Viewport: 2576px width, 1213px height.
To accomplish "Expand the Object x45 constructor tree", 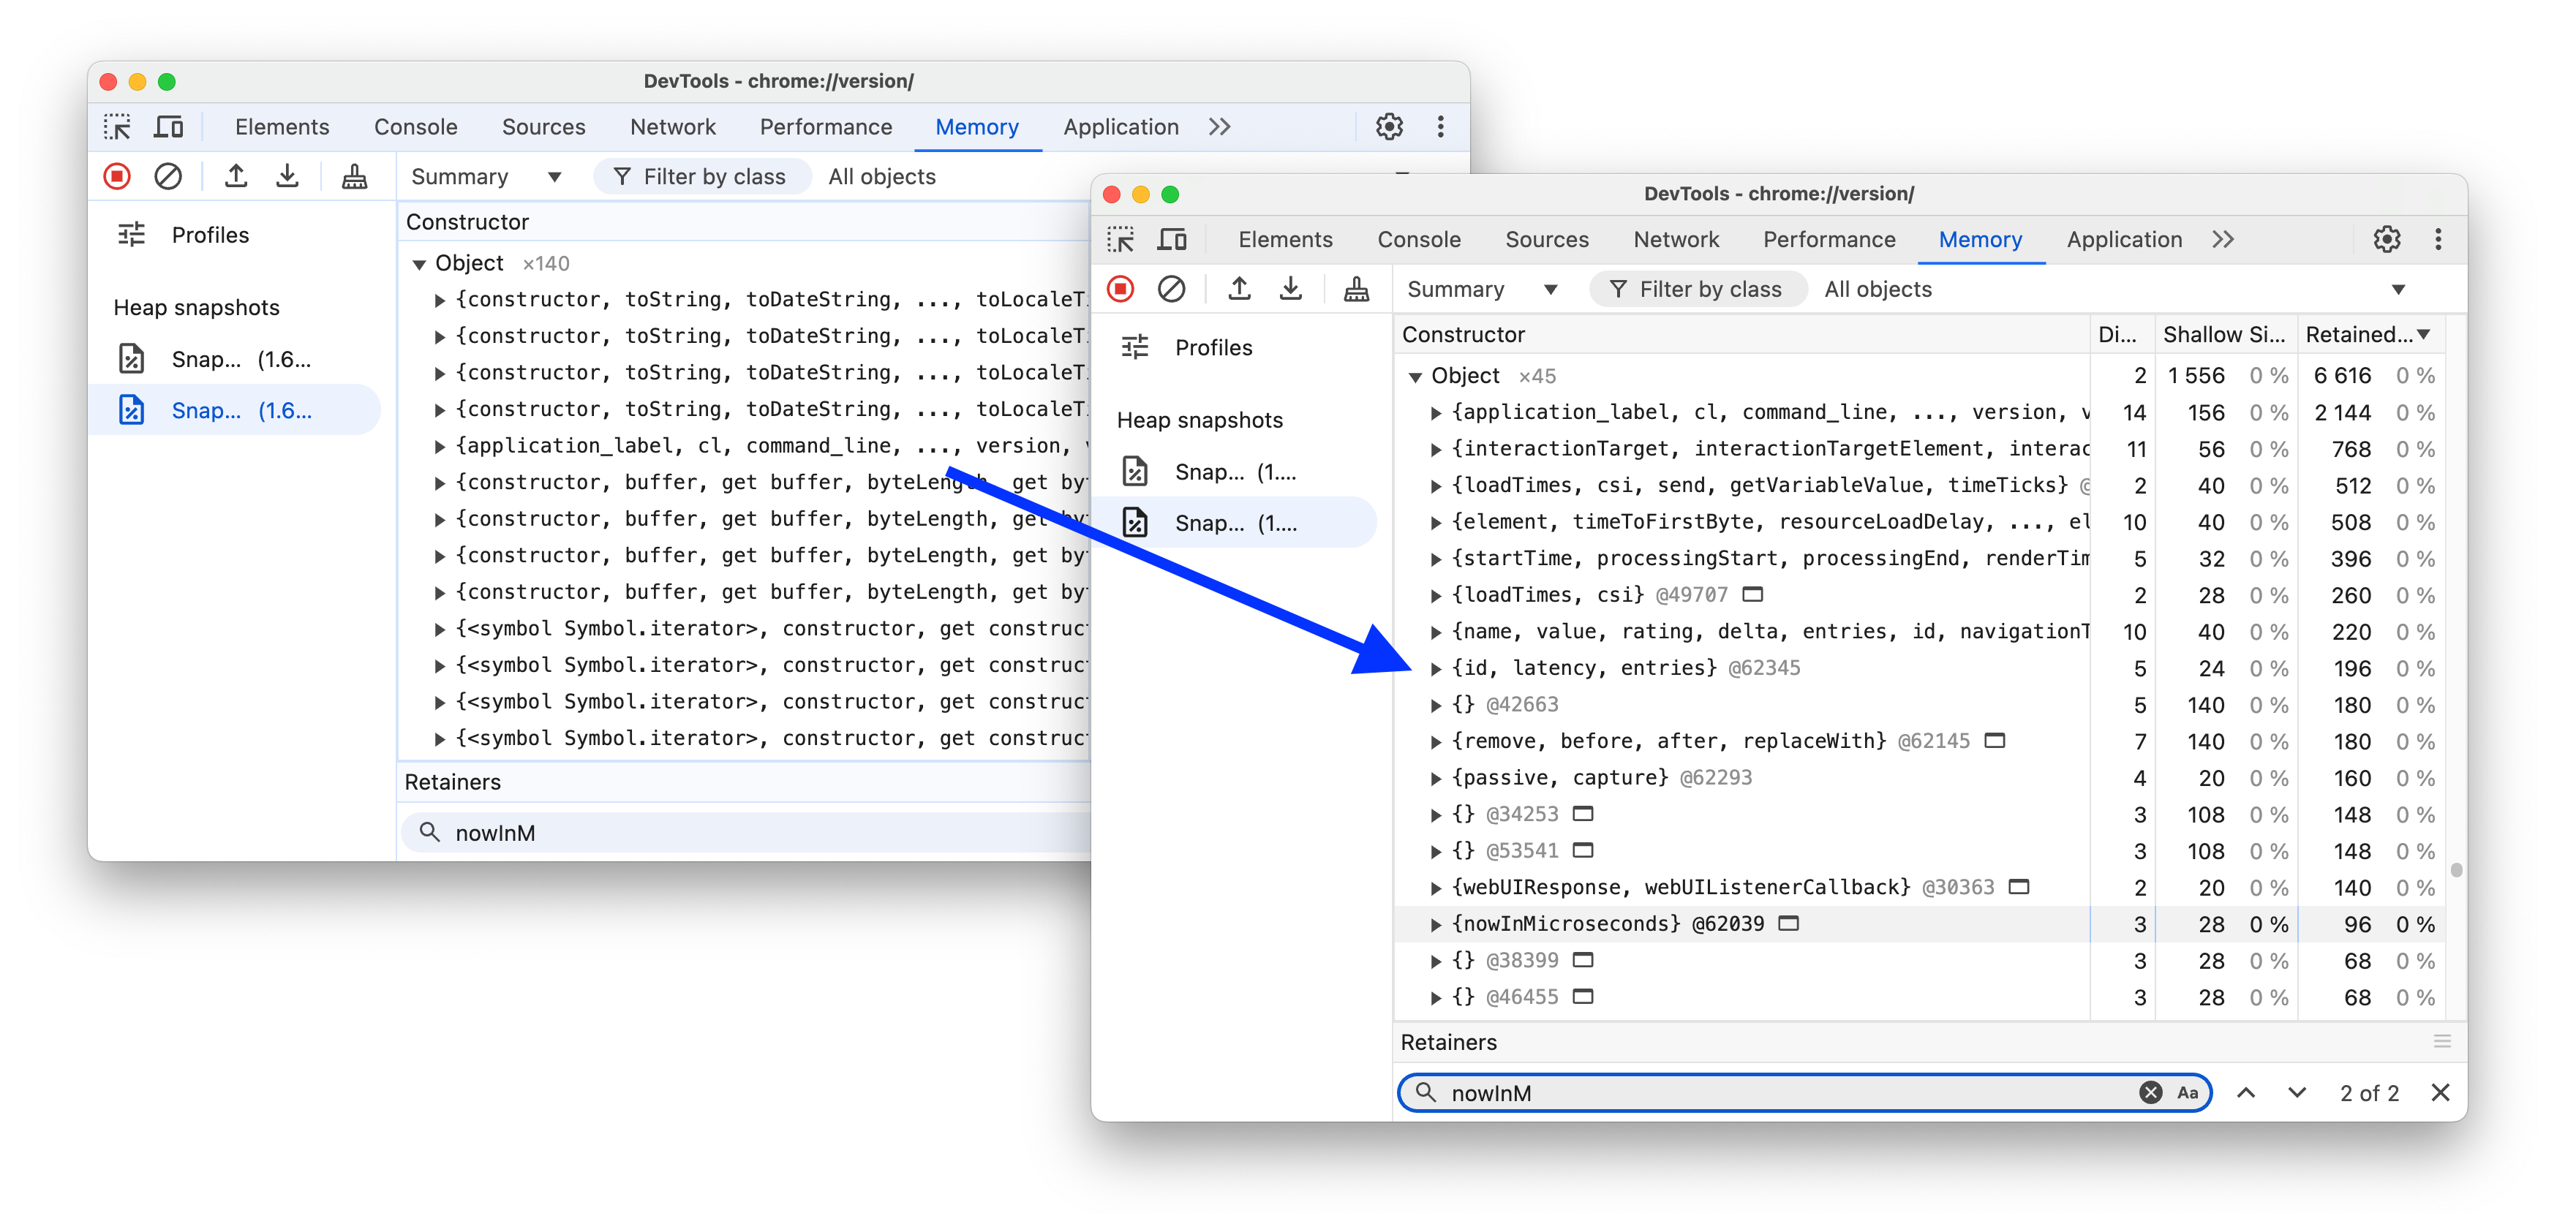I will pos(1415,374).
